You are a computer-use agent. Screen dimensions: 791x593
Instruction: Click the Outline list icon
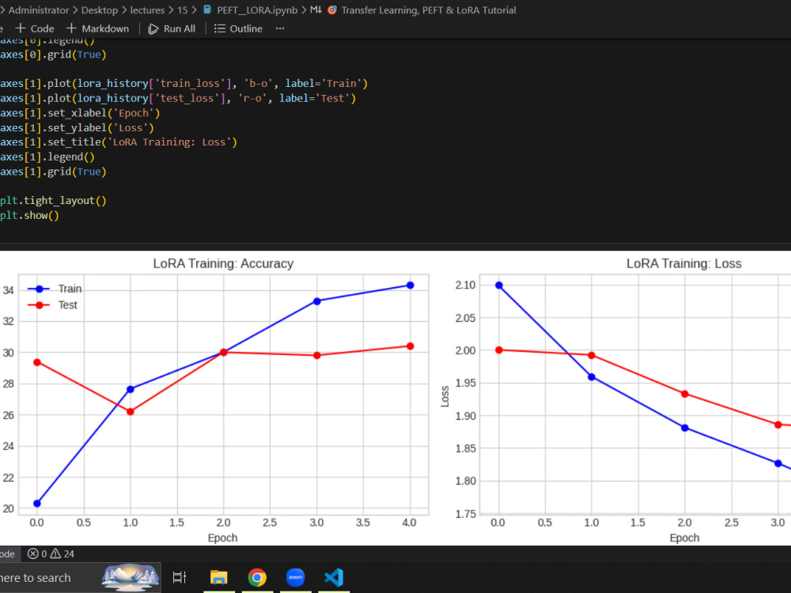click(219, 28)
